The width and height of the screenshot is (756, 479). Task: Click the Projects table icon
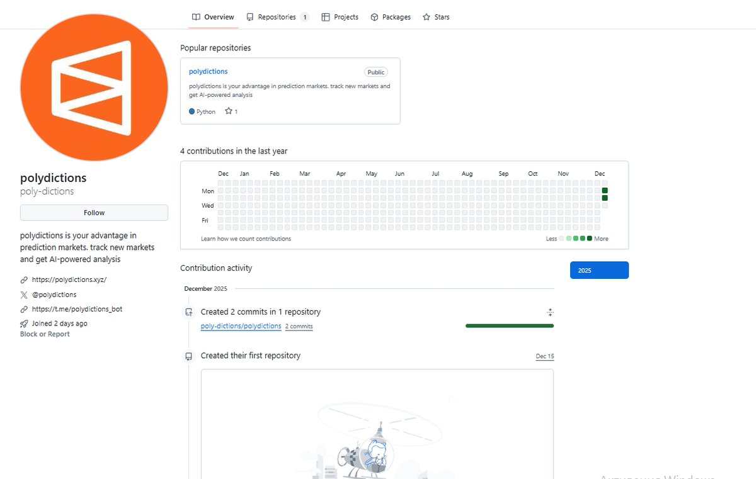click(326, 17)
